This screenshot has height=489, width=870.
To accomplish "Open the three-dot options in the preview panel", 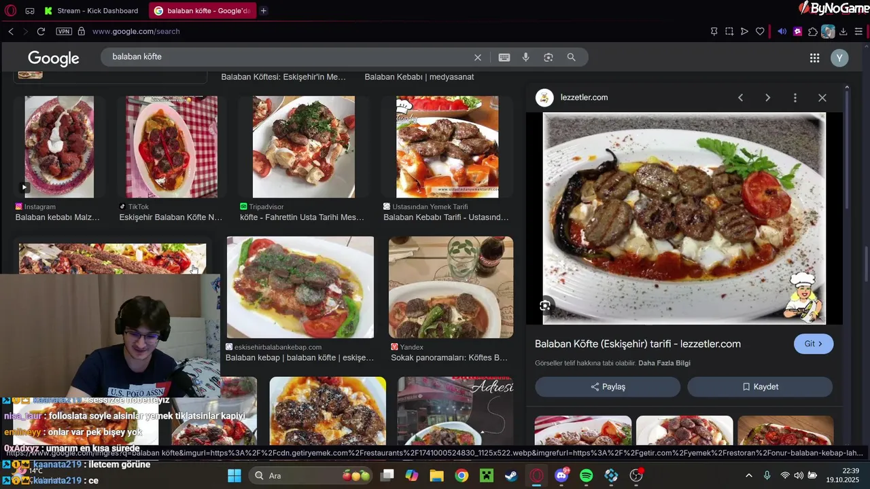I will (795, 98).
